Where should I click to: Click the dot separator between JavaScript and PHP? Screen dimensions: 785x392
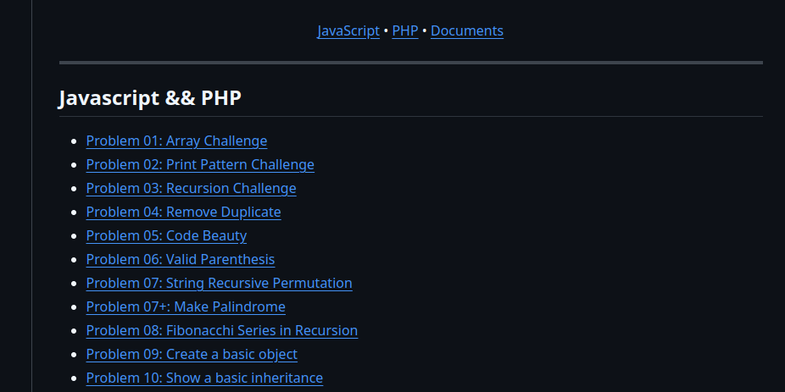386,31
